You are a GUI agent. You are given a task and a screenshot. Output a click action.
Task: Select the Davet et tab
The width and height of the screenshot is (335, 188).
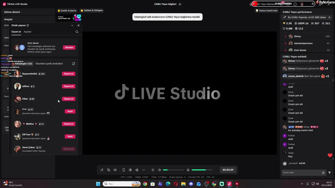(16, 32)
